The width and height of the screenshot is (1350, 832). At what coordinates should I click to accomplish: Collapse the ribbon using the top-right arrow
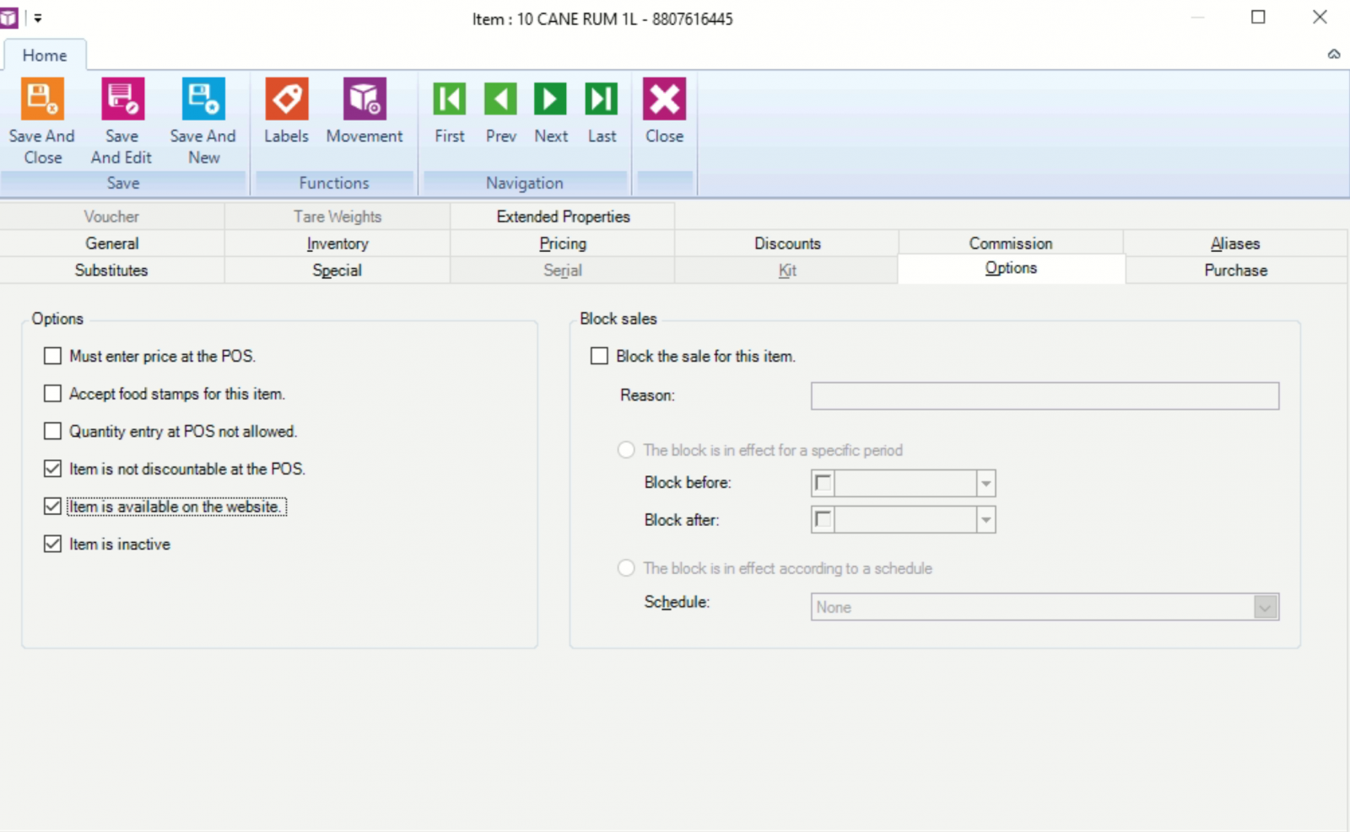tap(1333, 54)
